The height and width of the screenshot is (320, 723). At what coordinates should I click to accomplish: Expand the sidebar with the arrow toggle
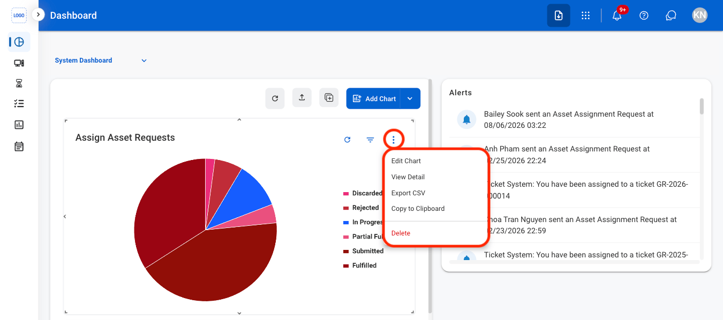[38, 14]
